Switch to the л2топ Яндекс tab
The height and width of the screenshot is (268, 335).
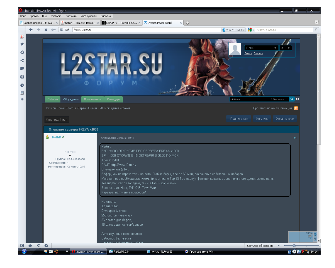click(80, 23)
